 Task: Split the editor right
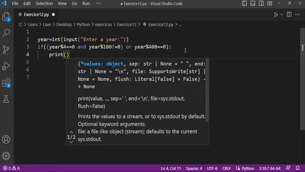289,14
